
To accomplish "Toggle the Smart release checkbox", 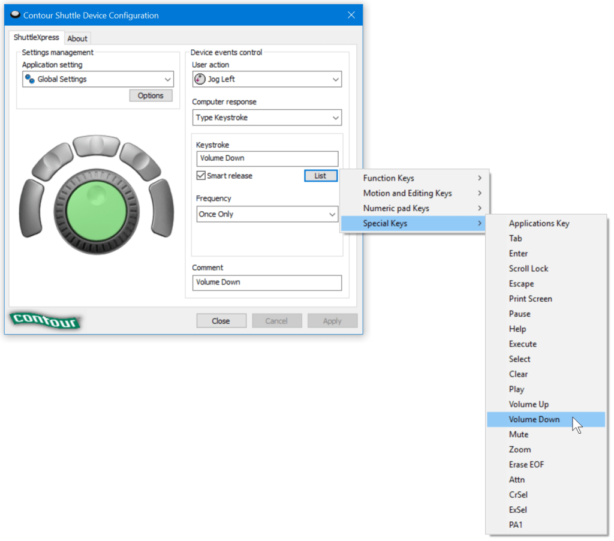I will point(200,176).
